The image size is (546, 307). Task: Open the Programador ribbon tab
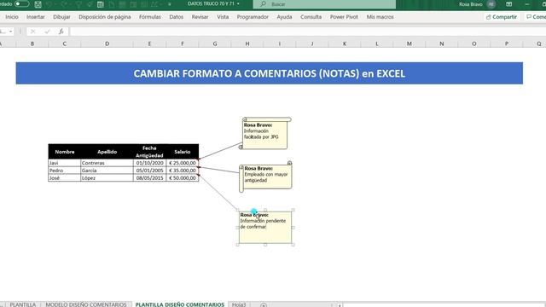point(253,17)
